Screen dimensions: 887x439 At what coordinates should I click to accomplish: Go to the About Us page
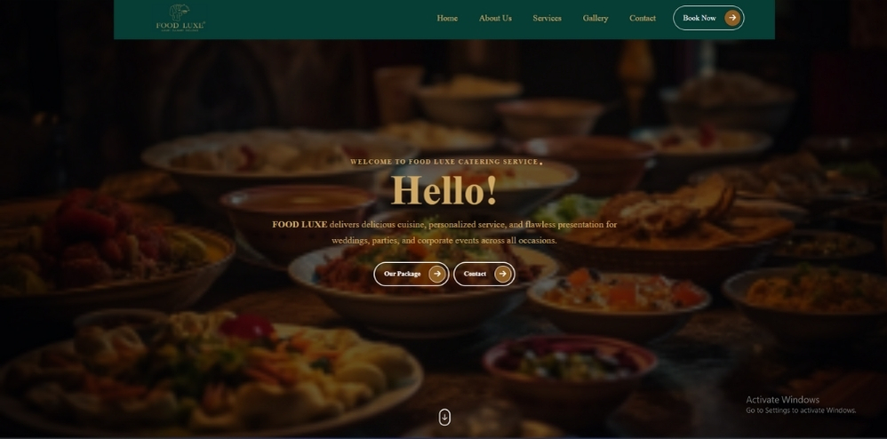coord(495,18)
